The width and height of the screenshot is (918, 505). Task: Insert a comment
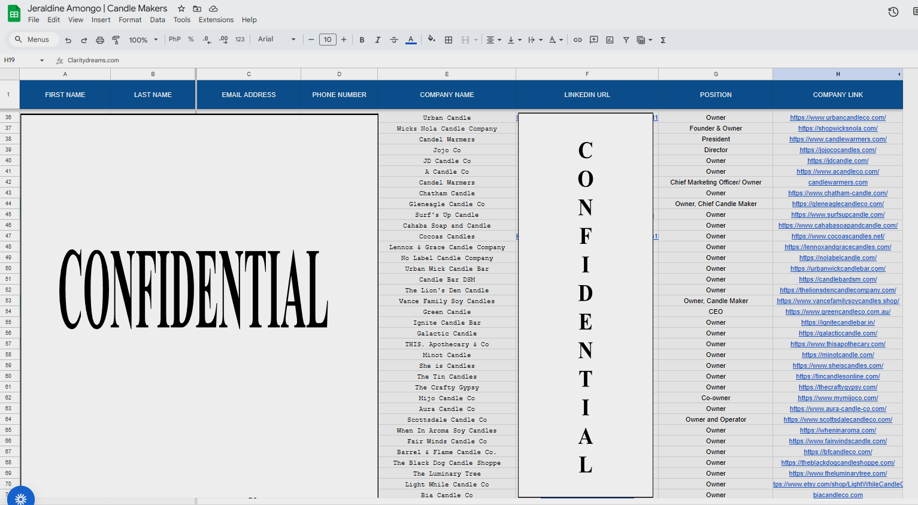tap(594, 40)
